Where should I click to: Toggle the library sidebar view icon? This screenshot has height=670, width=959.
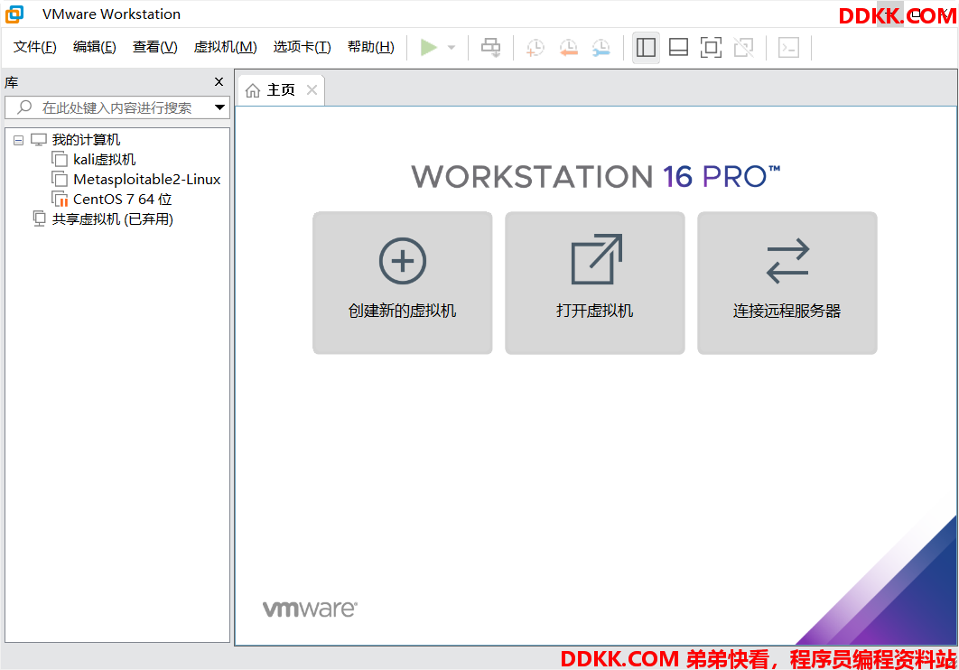click(646, 47)
